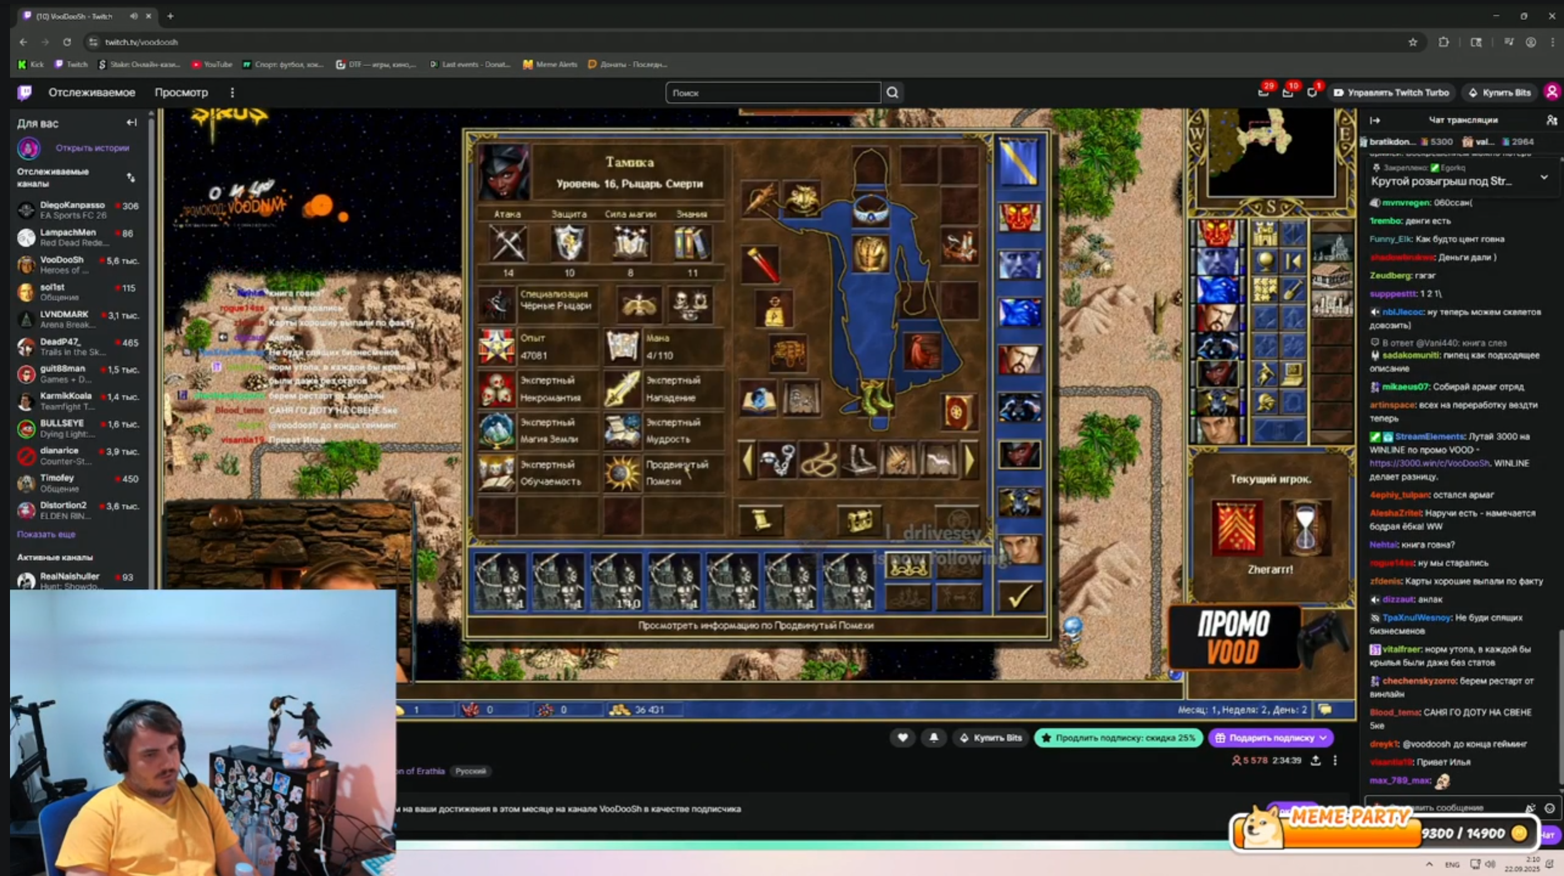Click the Twitch search magnifier icon

pyautogui.click(x=892, y=92)
